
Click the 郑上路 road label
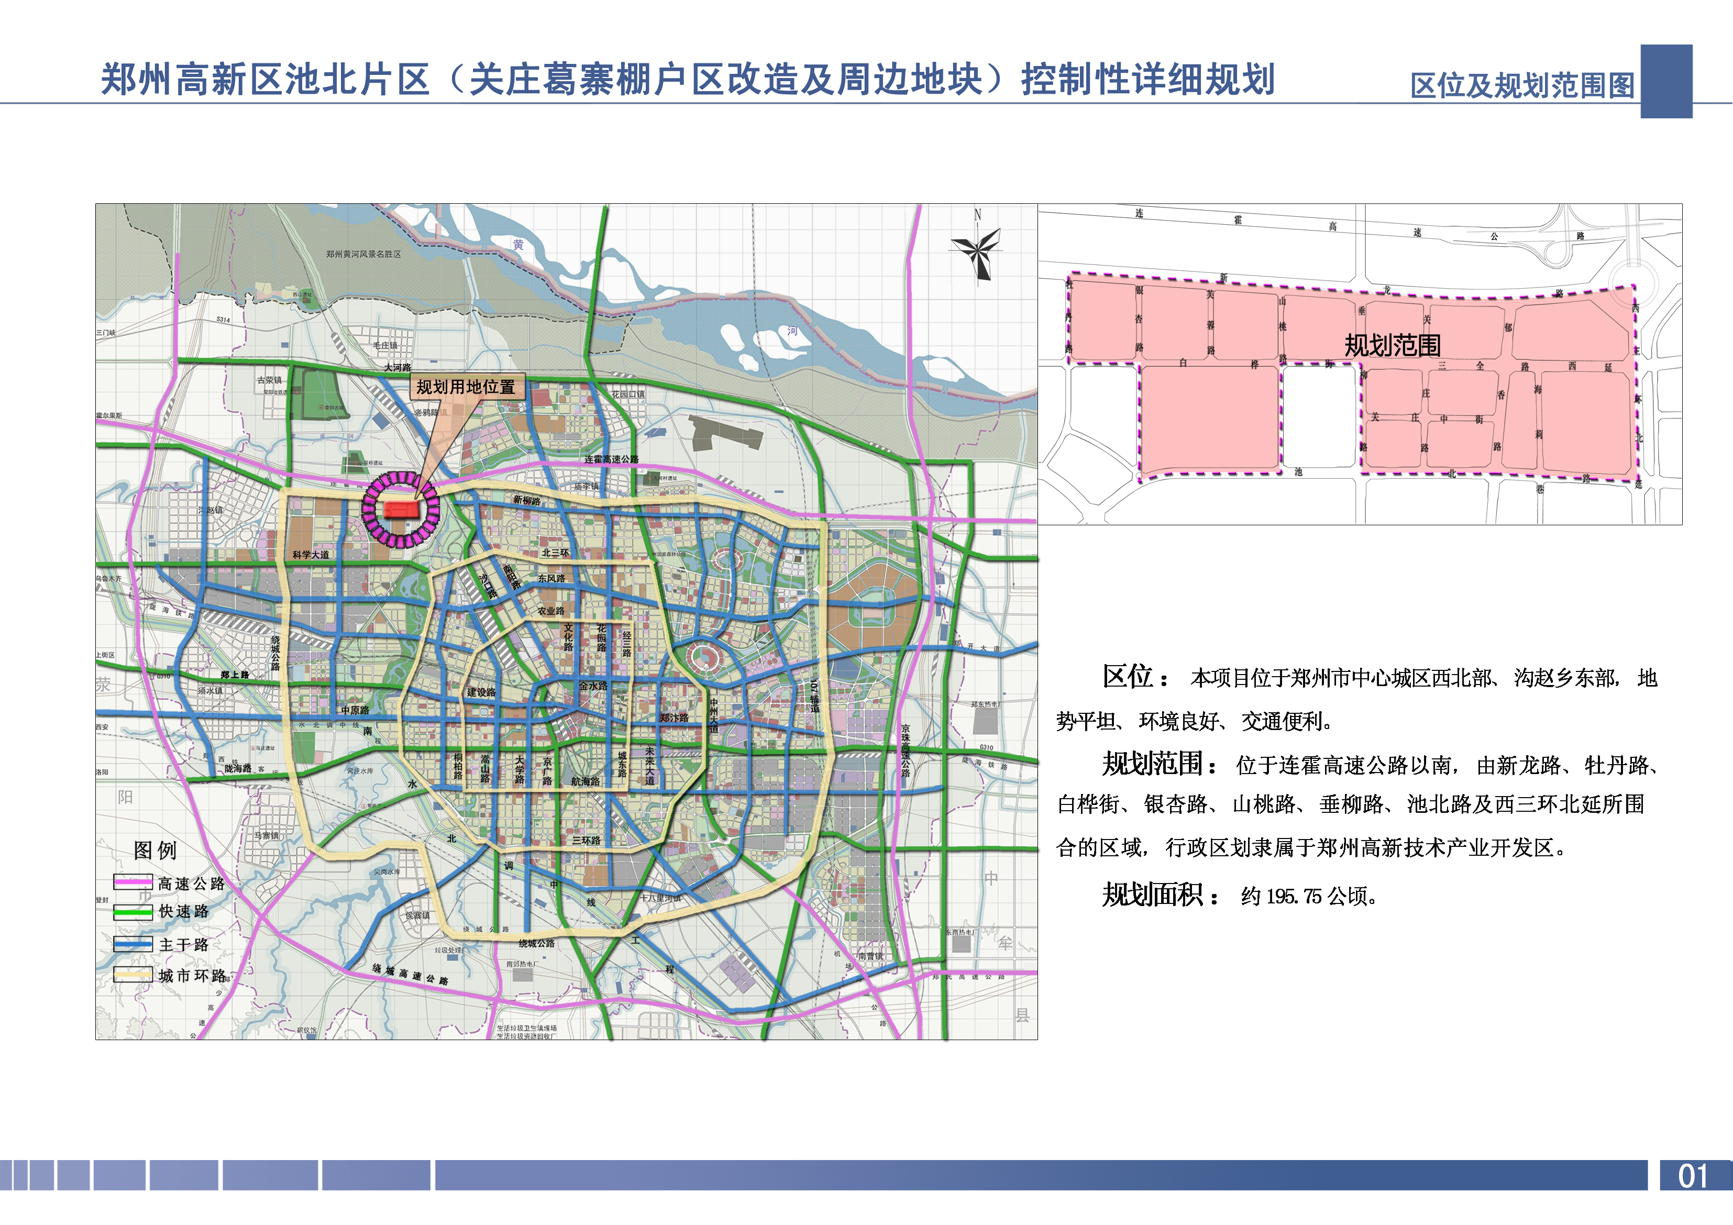(235, 675)
